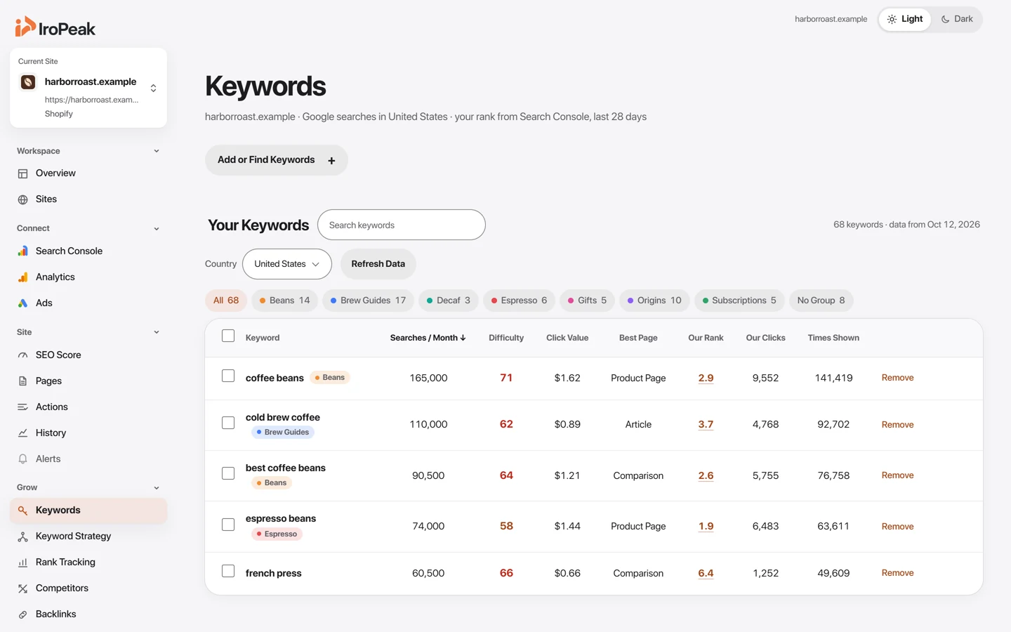Image resolution: width=1011 pixels, height=632 pixels.
Task: Sort by Searches / Month column
Action: (x=428, y=338)
